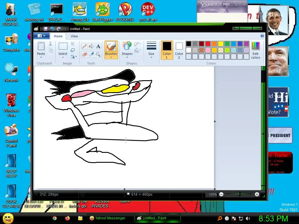Open the Computer desktop icon
299x224 pixels.
click(x=11, y=42)
